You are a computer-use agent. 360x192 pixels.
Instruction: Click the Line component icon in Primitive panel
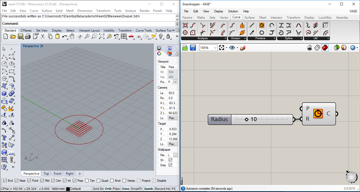click(x=252, y=26)
